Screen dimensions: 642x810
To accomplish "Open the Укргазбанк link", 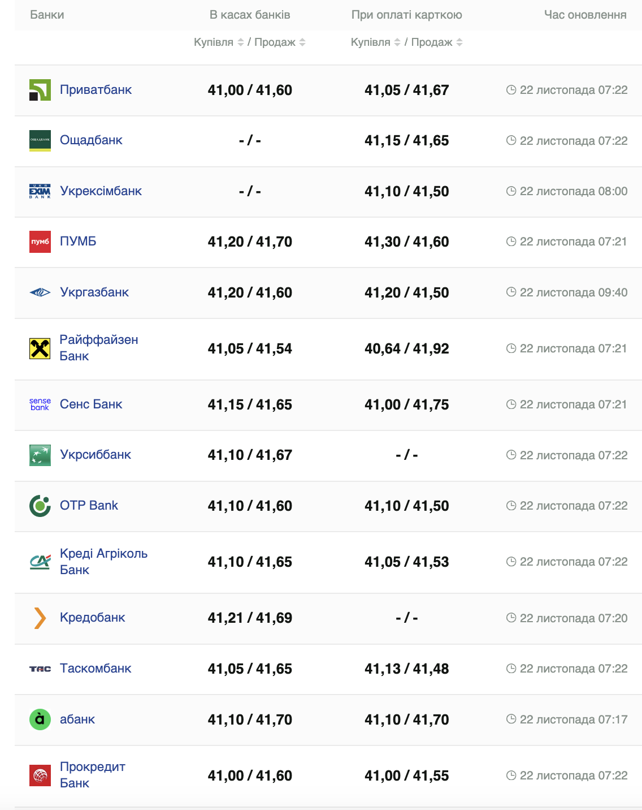I will point(94,292).
